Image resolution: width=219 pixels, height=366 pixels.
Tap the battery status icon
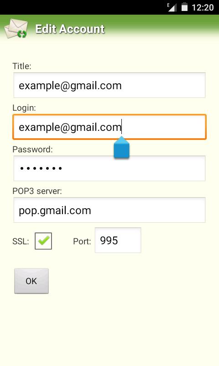coord(185,7)
